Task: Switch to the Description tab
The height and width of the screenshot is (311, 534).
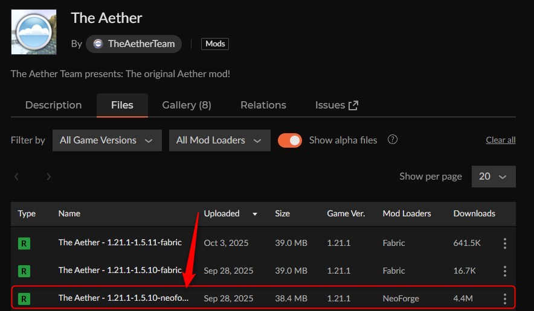Action: coord(54,105)
